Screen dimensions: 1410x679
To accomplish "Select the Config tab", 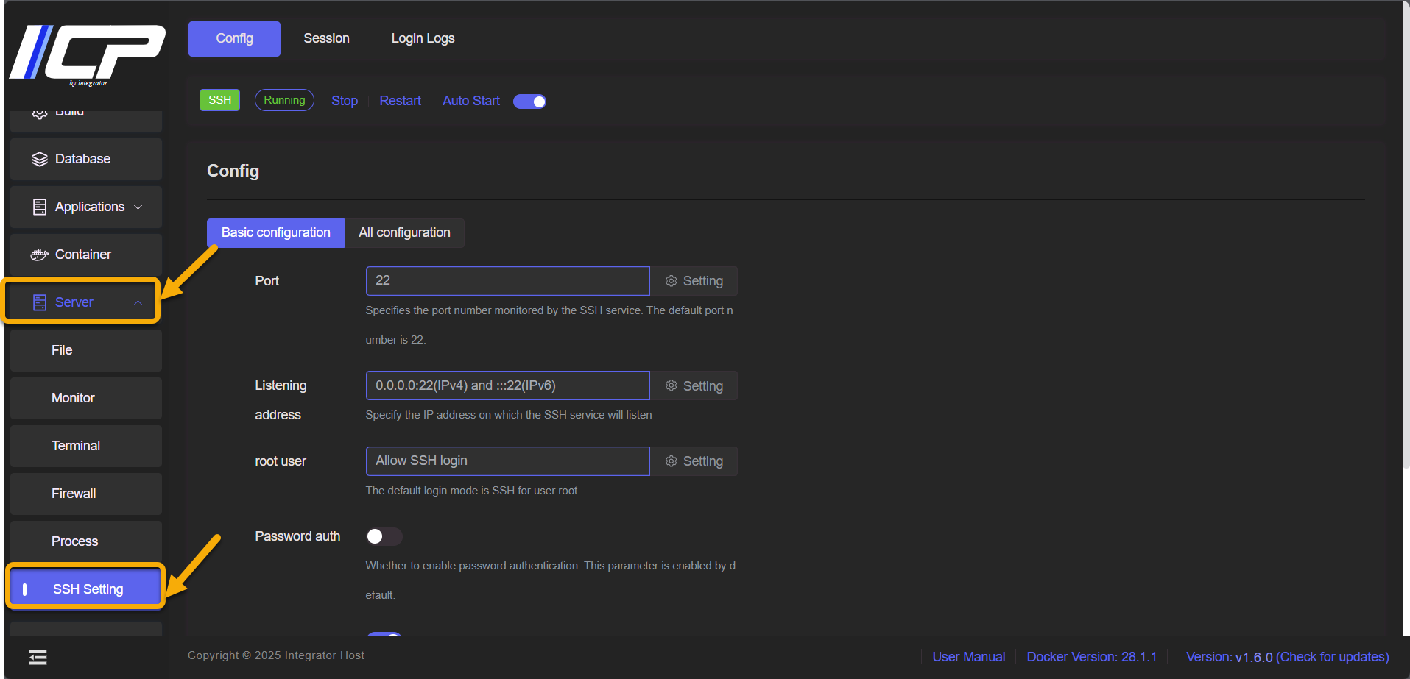I will (234, 38).
